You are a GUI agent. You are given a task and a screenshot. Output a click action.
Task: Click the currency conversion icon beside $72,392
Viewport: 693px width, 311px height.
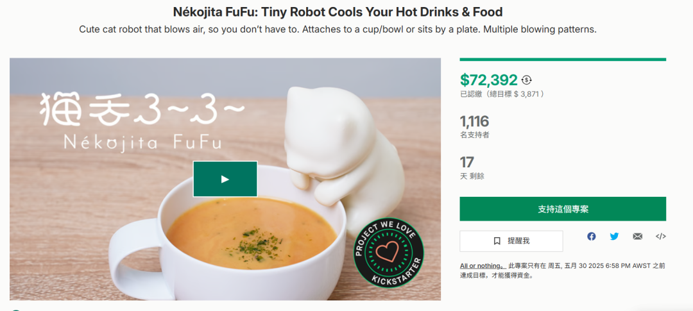pyautogui.click(x=526, y=80)
